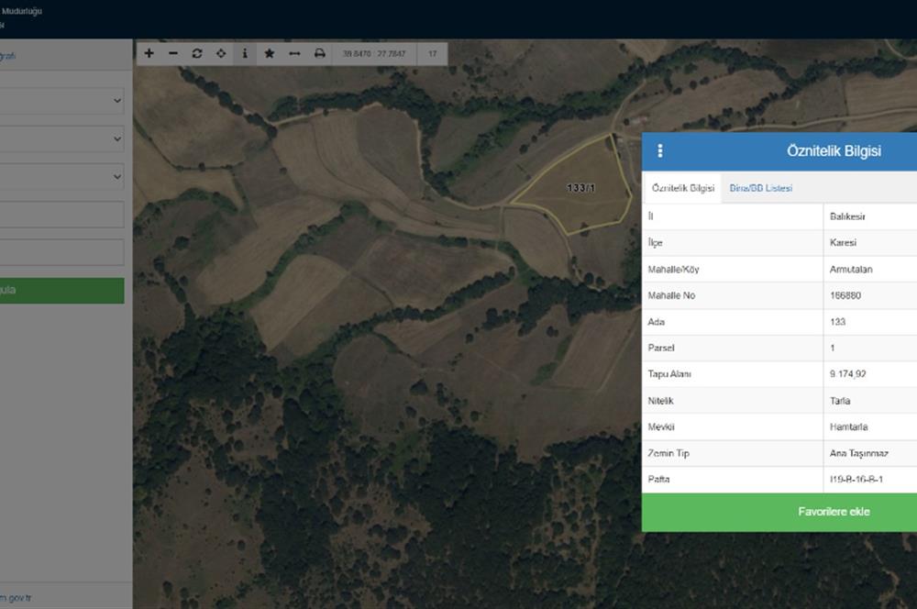
Task: Zoom out with the minus icon
Action: (x=173, y=54)
